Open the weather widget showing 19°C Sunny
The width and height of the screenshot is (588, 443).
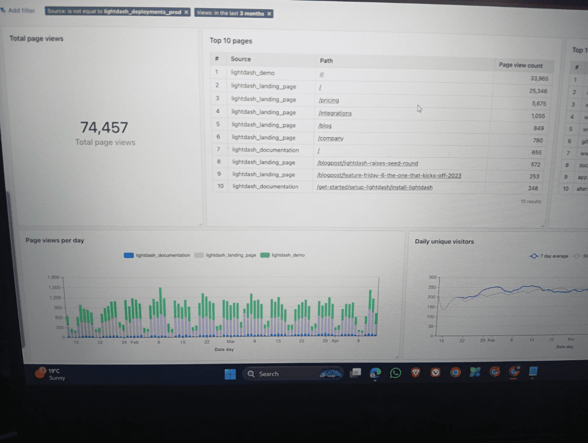[51, 374]
